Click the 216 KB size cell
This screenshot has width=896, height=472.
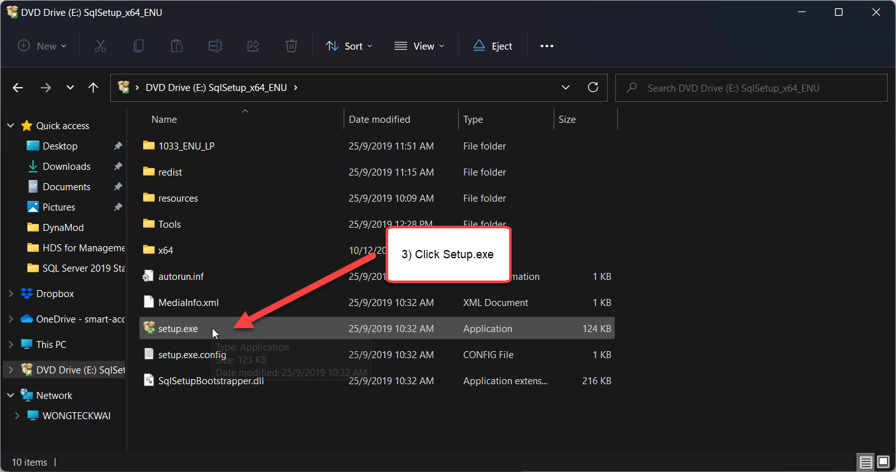point(597,380)
